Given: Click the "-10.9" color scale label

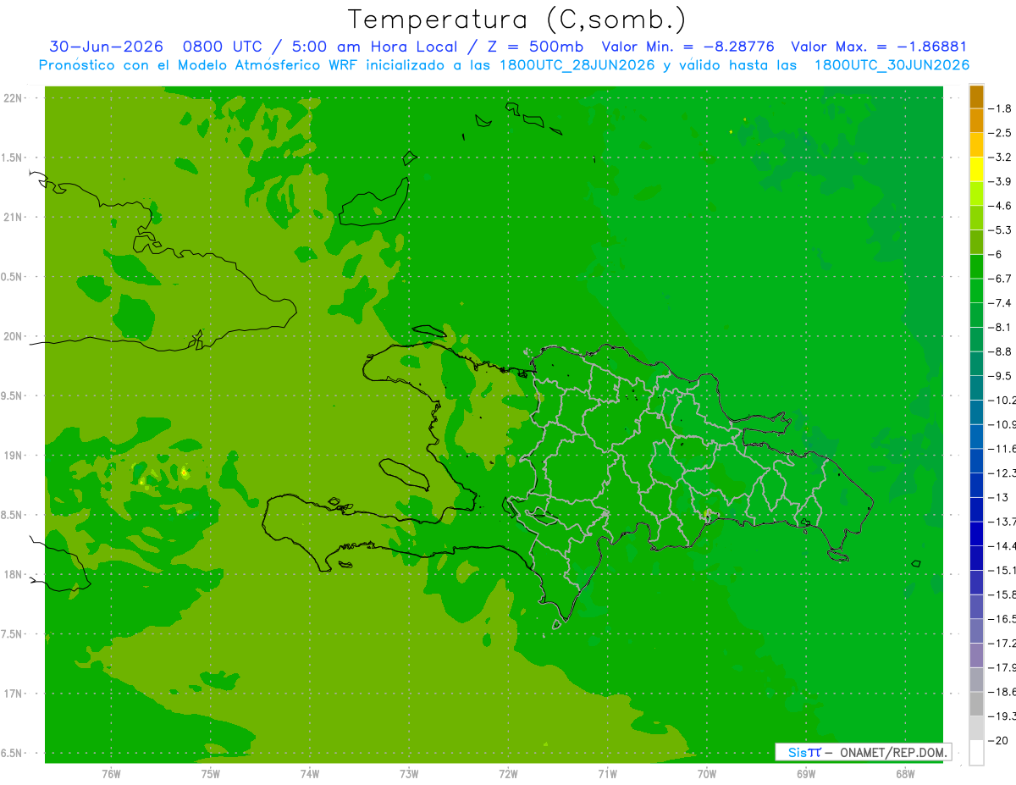Looking at the screenshot, I should coord(1002,424).
